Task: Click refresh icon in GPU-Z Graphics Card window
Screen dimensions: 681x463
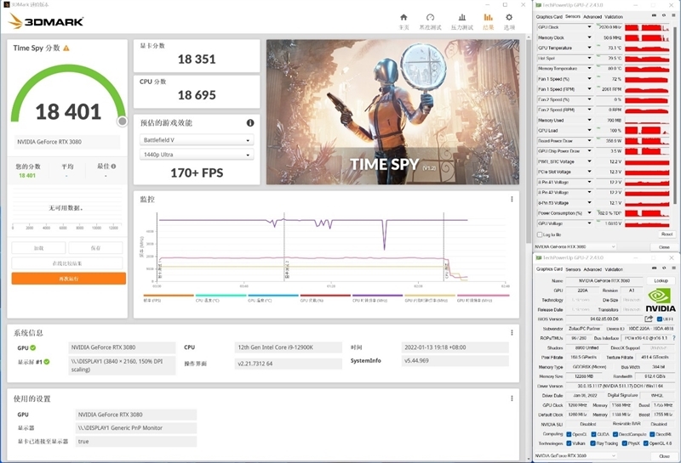Action: tap(664, 268)
